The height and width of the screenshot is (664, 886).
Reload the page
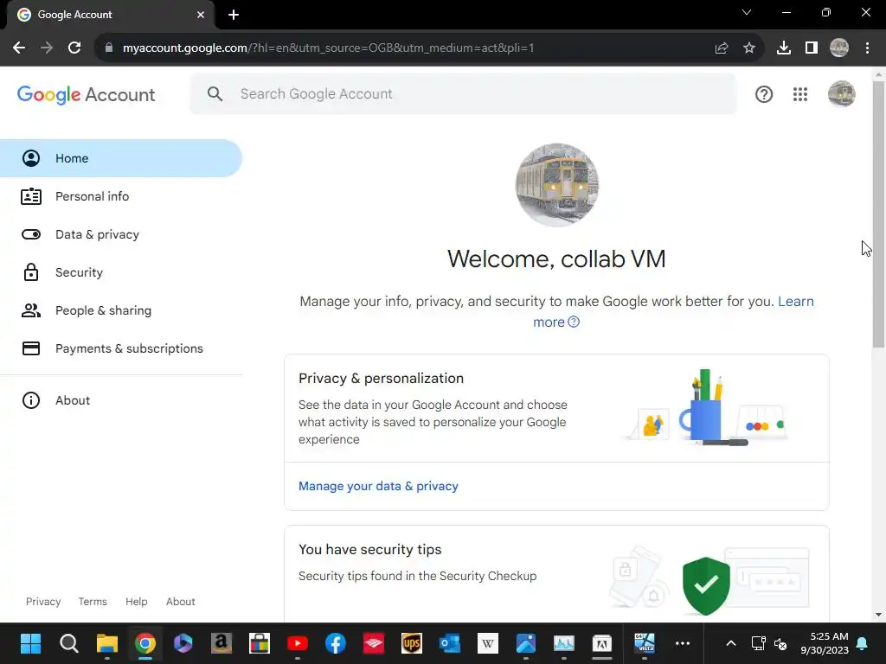click(74, 48)
